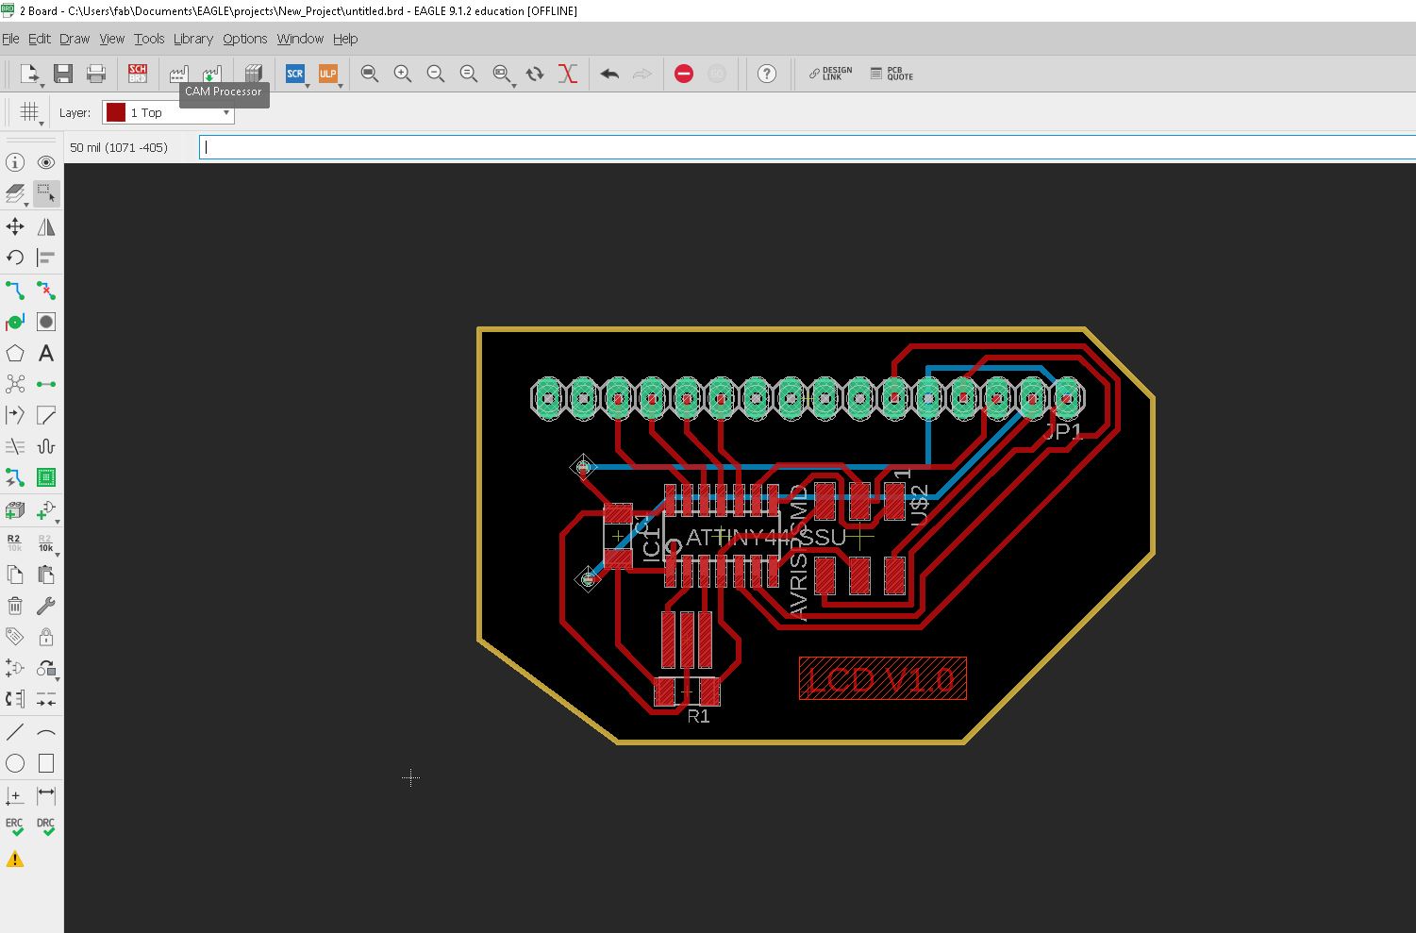Run the ERC check
The image size is (1416, 933).
coord(15,826)
